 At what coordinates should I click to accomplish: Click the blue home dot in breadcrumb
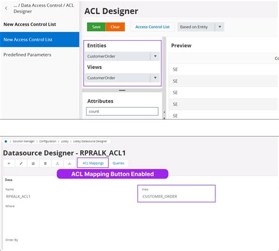(6, 141)
